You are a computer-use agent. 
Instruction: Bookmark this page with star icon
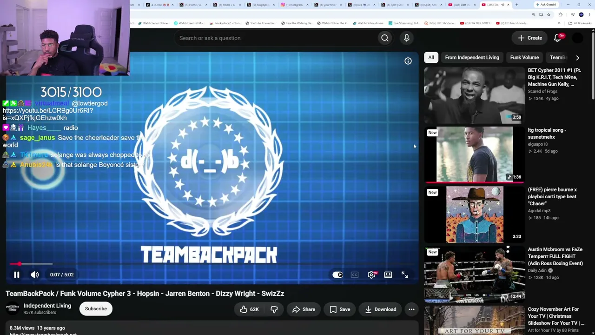click(549, 15)
